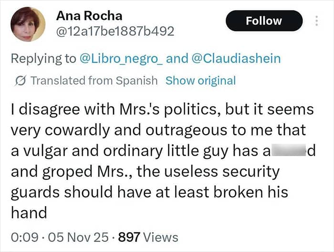
Task: Open the @Libro_negro_ mention link
Action: (121, 59)
